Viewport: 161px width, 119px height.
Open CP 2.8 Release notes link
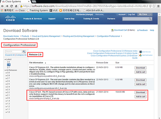[x=115, y=51]
